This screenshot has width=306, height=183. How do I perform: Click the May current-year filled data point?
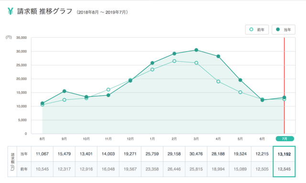(240, 80)
